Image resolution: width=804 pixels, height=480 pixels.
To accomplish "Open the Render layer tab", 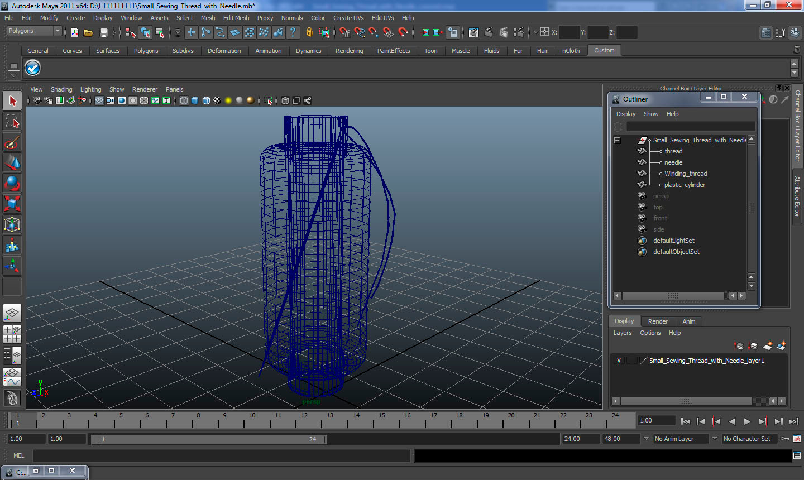I will [x=657, y=321].
